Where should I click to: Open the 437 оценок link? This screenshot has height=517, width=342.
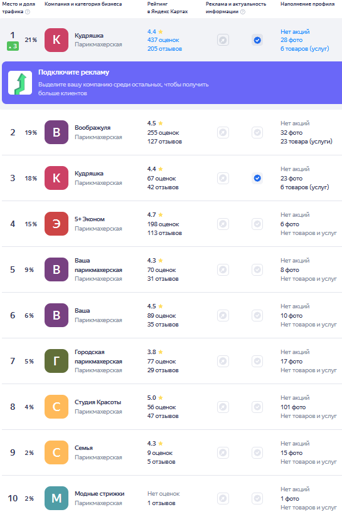pyautogui.click(x=163, y=40)
